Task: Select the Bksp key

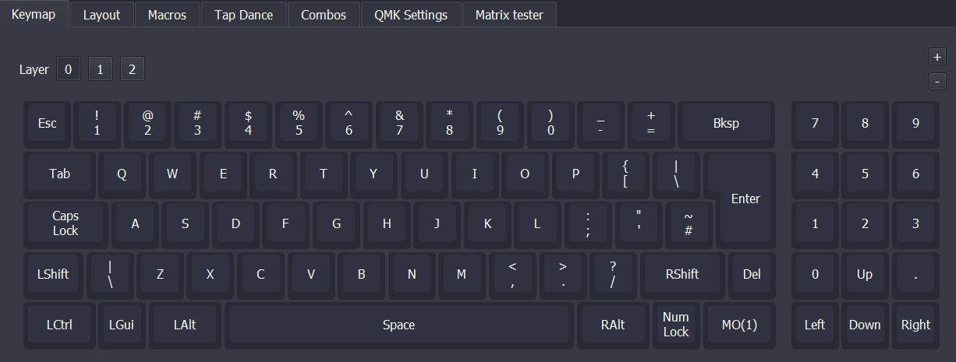Action: point(726,123)
